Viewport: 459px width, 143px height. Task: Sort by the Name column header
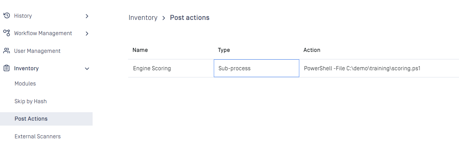140,50
